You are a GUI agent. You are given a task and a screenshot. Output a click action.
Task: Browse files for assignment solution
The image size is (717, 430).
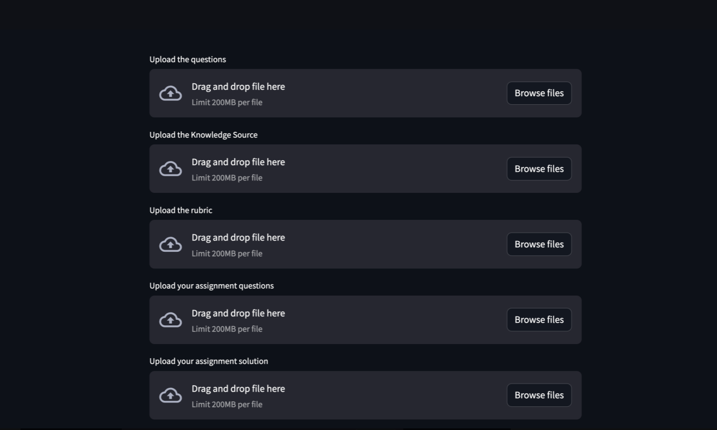(x=539, y=395)
